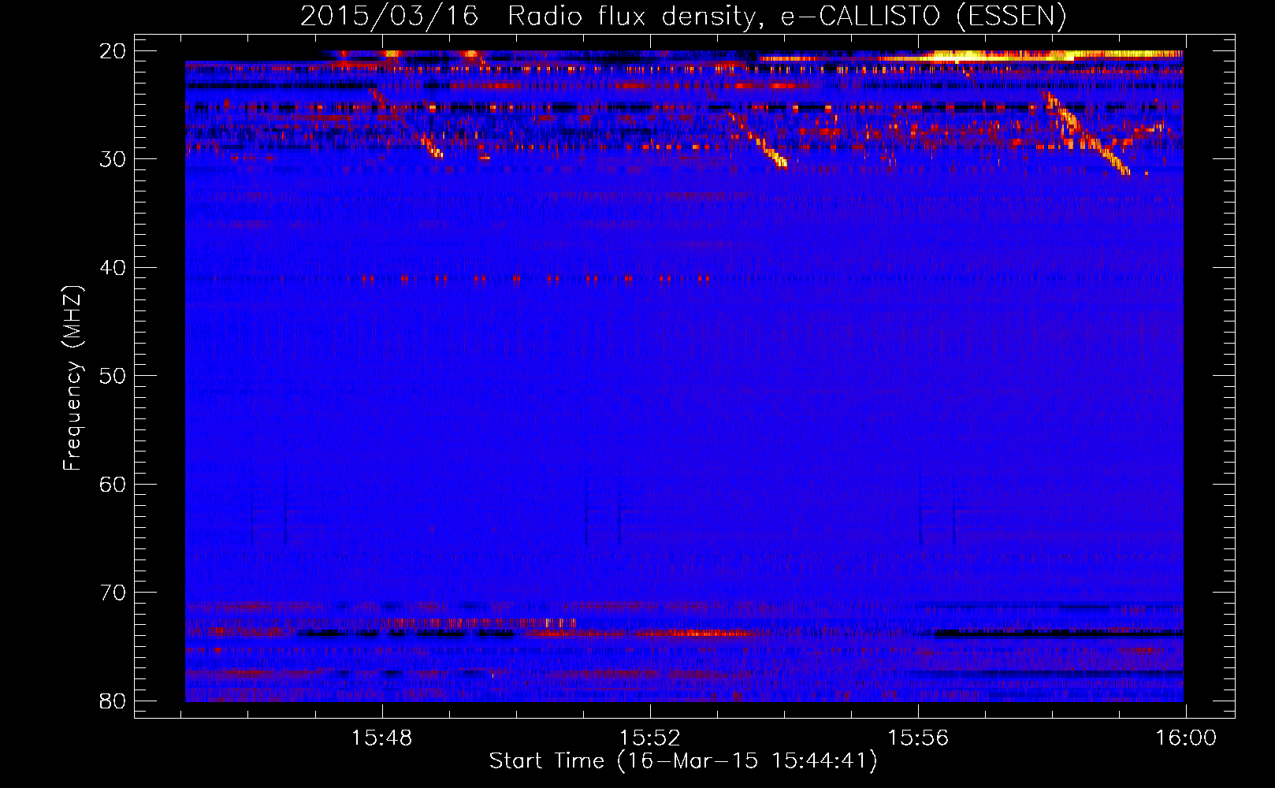Click the drifting burst ending near 15:59
This screenshot has width=1275, height=788.
click(1087, 134)
